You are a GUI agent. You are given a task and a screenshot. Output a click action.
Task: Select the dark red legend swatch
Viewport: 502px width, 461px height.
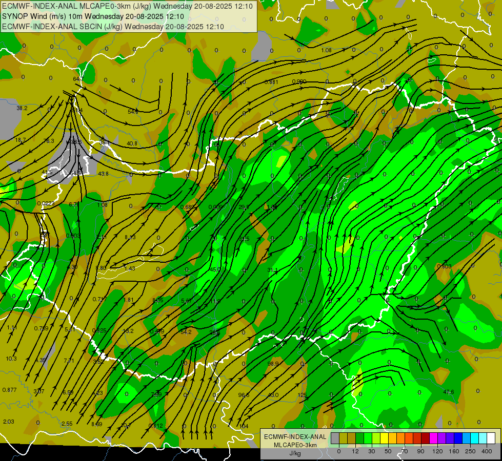click(x=426, y=438)
